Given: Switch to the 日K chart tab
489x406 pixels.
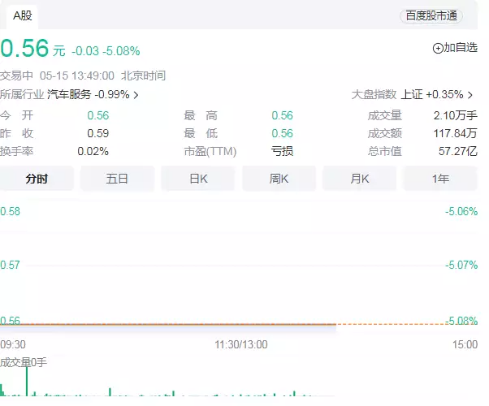Looking at the screenshot, I should click(198, 179).
